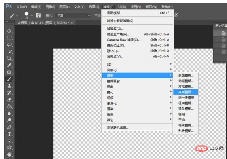This screenshot has height=159, width=227.
Task: Choose Camera Raw 滤镜(C)...
Action: (137, 40)
